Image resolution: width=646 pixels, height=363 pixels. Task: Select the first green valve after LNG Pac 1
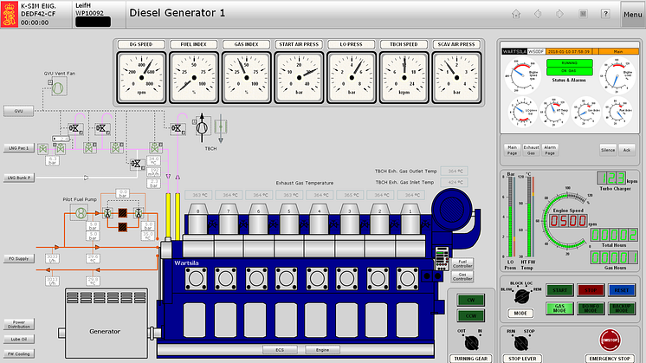(42, 149)
